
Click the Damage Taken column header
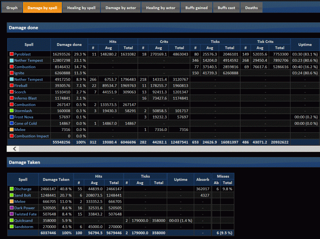coord(56,179)
